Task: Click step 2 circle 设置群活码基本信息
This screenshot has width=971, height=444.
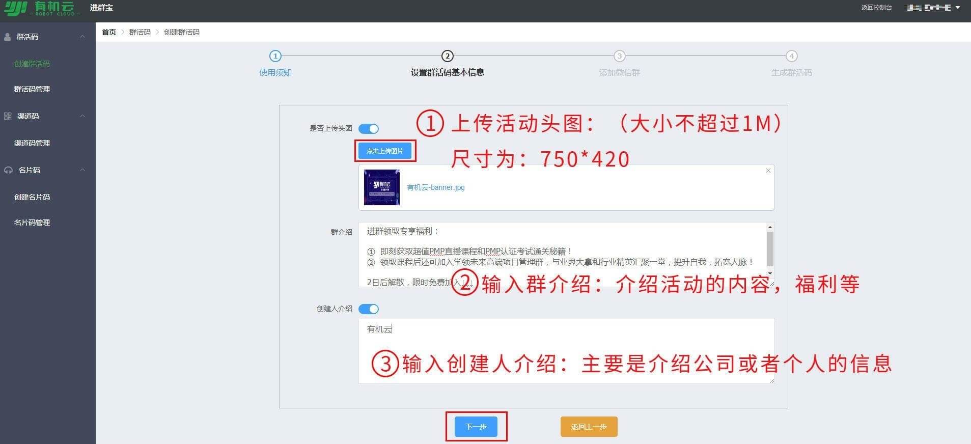Action: pos(447,56)
